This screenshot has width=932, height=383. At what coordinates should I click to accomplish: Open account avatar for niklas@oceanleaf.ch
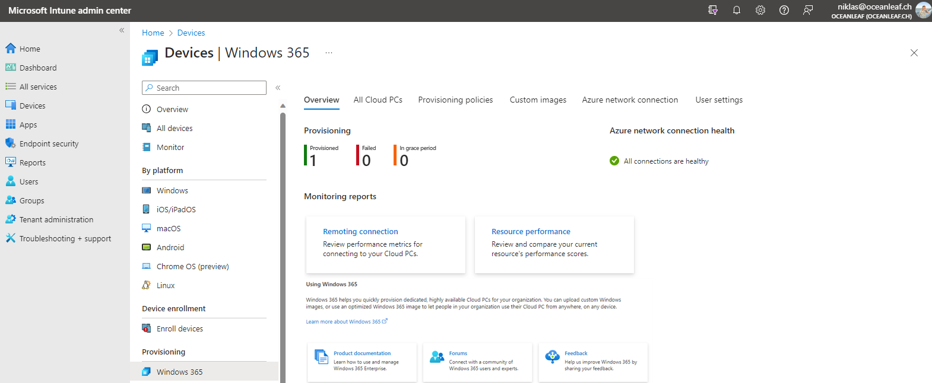[923, 10]
